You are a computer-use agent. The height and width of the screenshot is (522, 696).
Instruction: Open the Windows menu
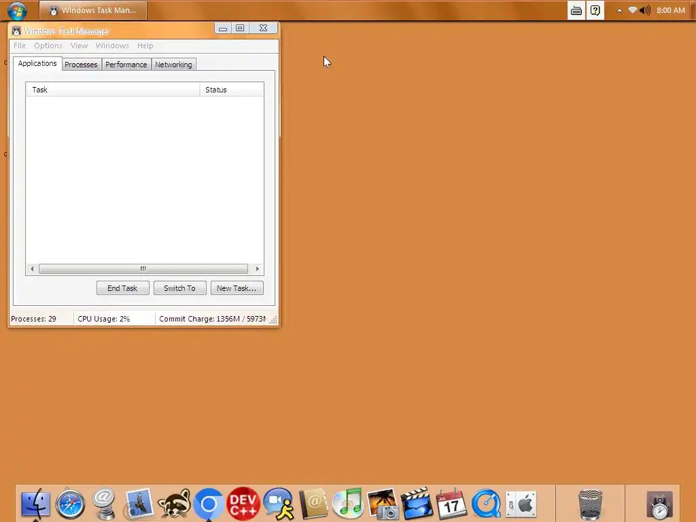point(112,46)
